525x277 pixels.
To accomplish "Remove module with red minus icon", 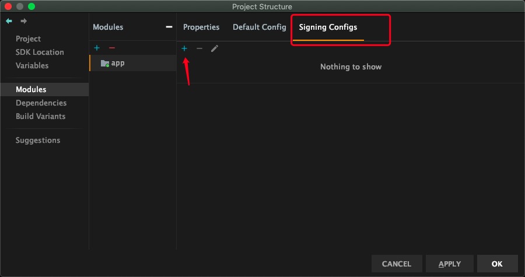I will coord(112,48).
